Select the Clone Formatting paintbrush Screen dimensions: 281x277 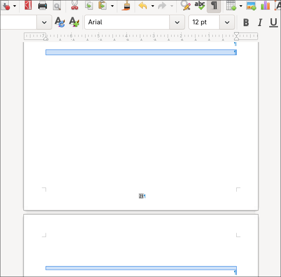point(126,6)
